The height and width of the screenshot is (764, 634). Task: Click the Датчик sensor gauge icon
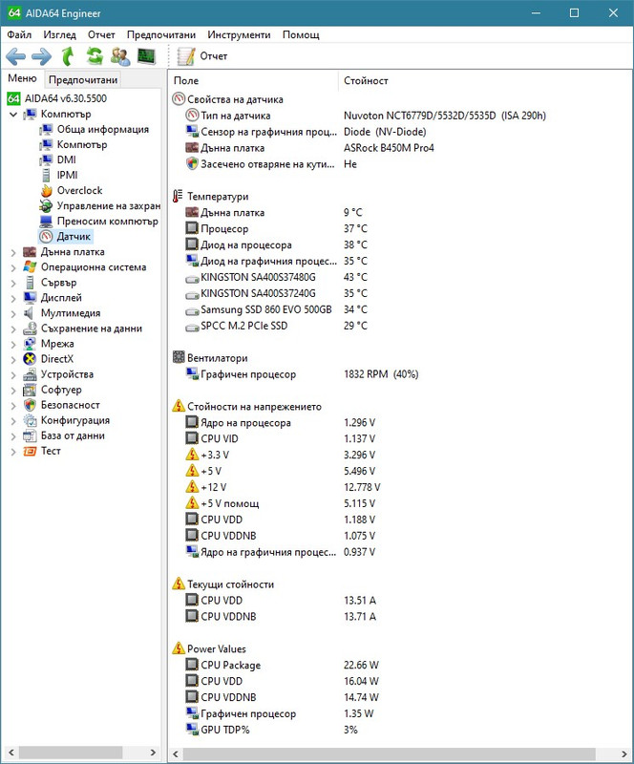pyautogui.click(x=46, y=237)
